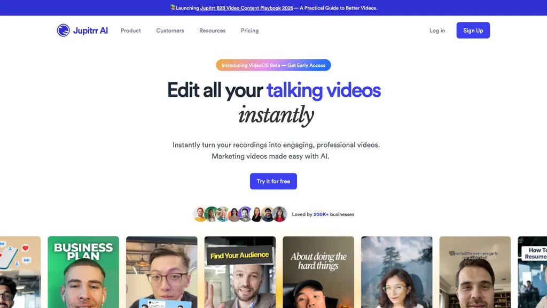
Task: Open the About doing the hard things video
Action: tap(318, 272)
